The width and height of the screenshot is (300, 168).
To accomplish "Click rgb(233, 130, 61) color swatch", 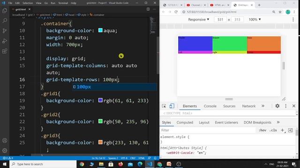I will point(100,142).
